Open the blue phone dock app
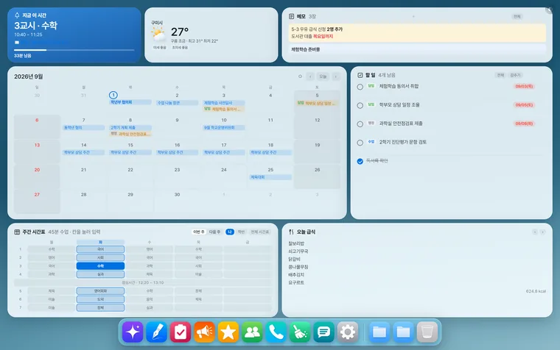 coord(276,332)
